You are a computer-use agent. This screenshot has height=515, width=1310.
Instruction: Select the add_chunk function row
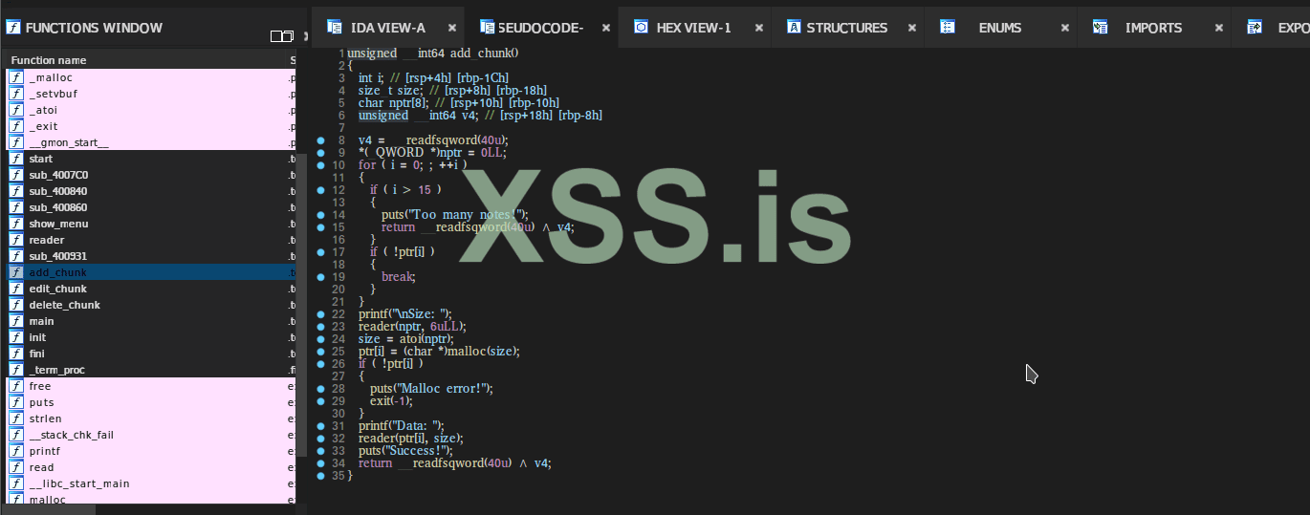151,272
